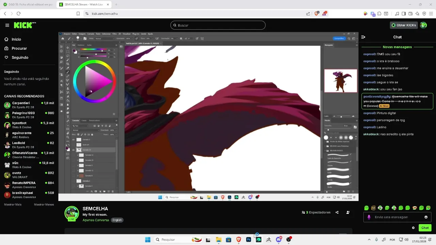This screenshot has height=245, width=436.
Task: Open the Windows Start menu
Action: 147,240
